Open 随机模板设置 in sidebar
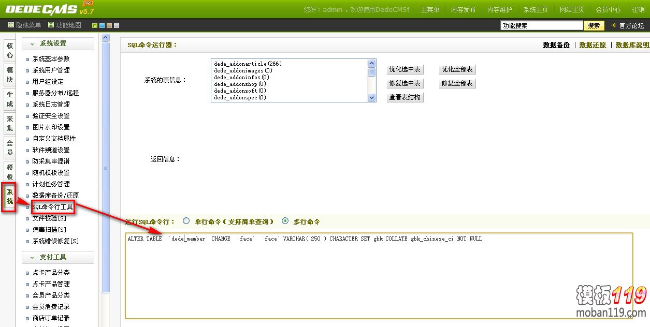 click(x=51, y=173)
